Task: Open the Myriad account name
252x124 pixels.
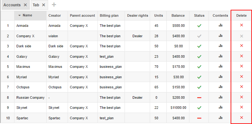Action: tap(21, 77)
